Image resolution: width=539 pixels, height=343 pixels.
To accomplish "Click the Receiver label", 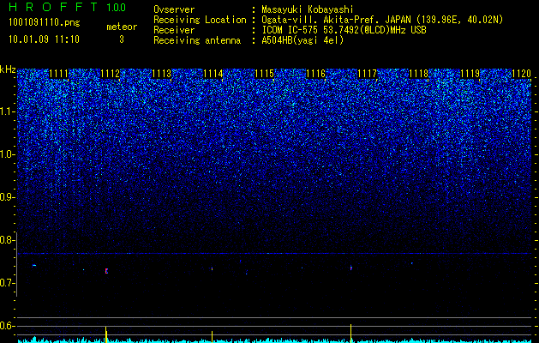I will pyautogui.click(x=174, y=30).
